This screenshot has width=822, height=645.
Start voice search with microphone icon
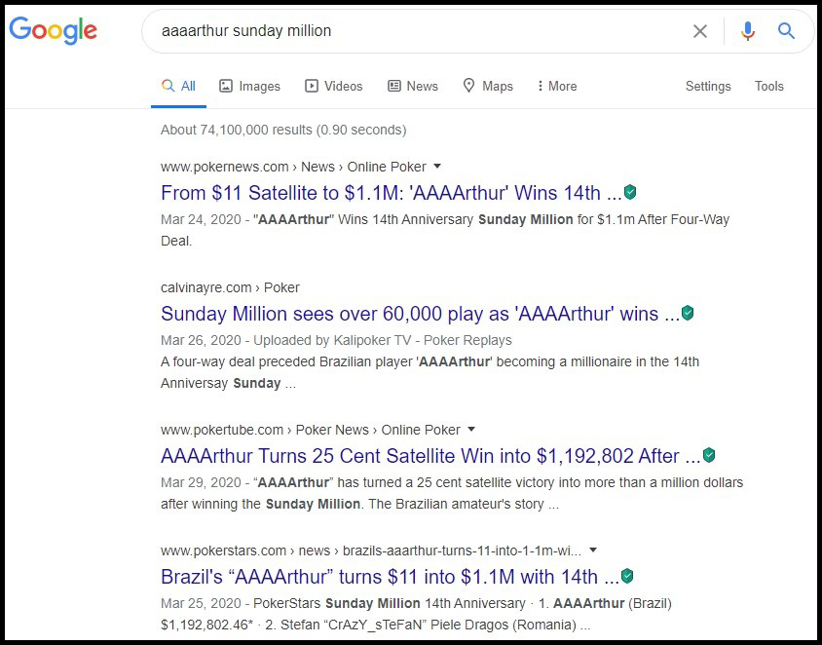(x=747, y=31)
